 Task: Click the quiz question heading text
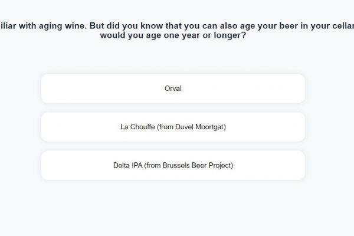click(x=177, y=30)
